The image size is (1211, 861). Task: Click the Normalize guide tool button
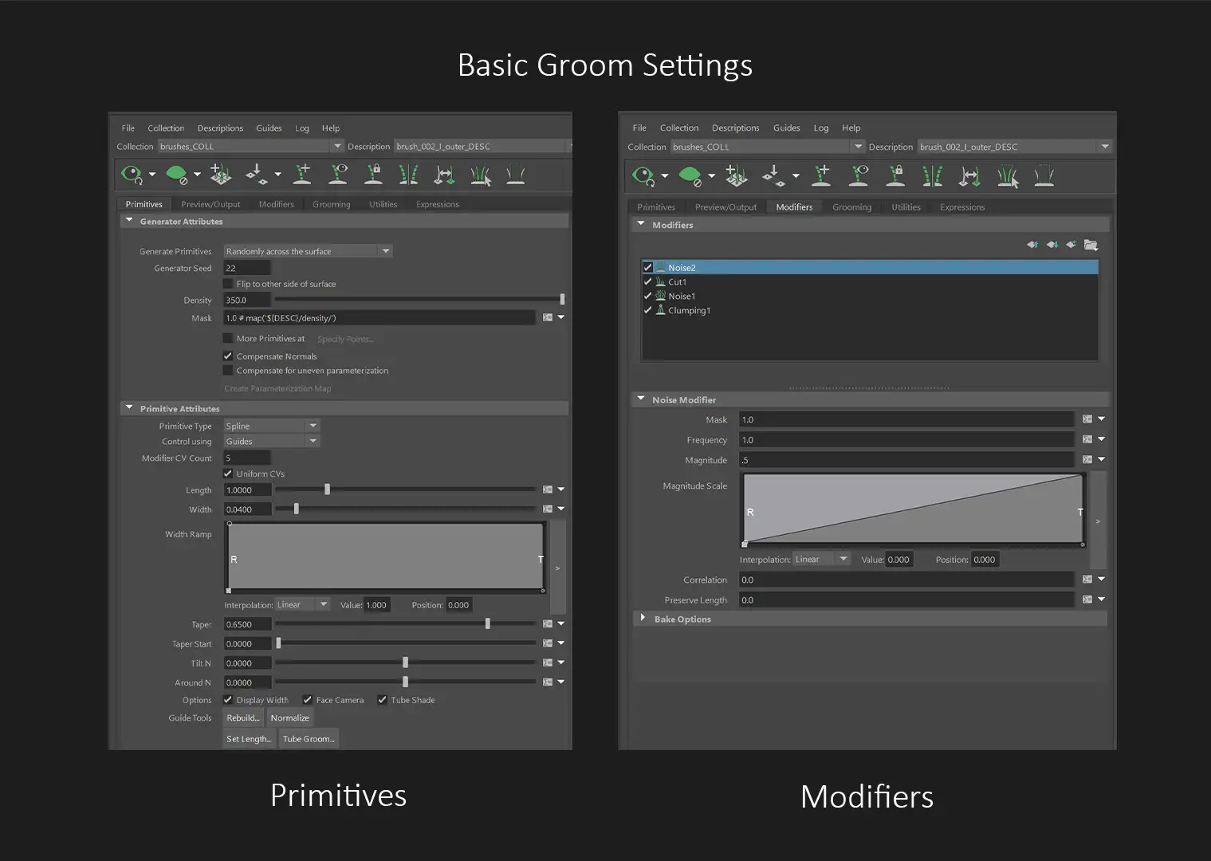click(x=289, y=718)
